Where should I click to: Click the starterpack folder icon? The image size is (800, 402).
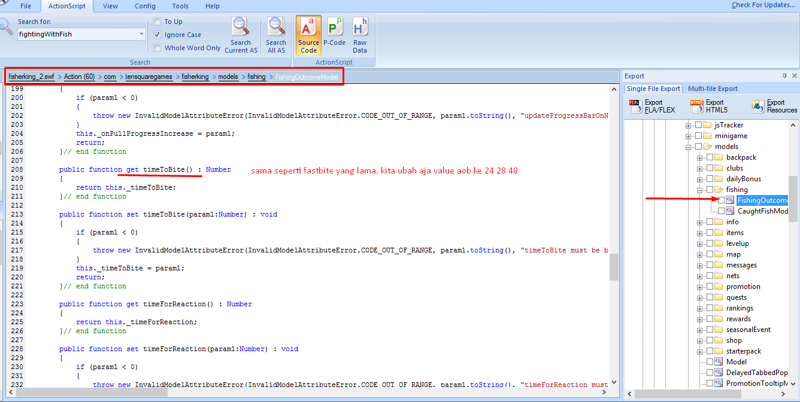coord(719,351)
